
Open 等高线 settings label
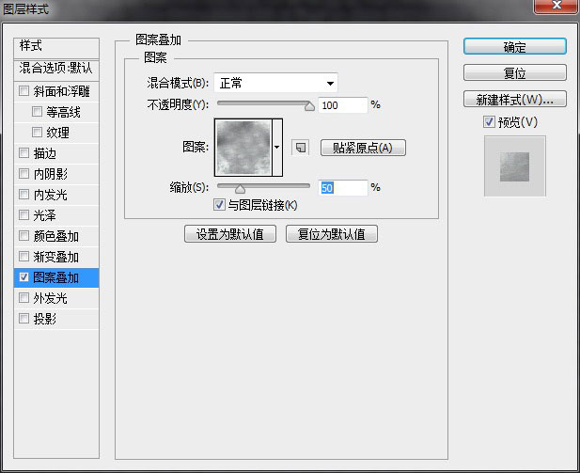tap(63, 112)
